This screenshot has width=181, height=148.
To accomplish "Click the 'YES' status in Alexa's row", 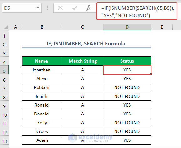I will click(127, 79).
